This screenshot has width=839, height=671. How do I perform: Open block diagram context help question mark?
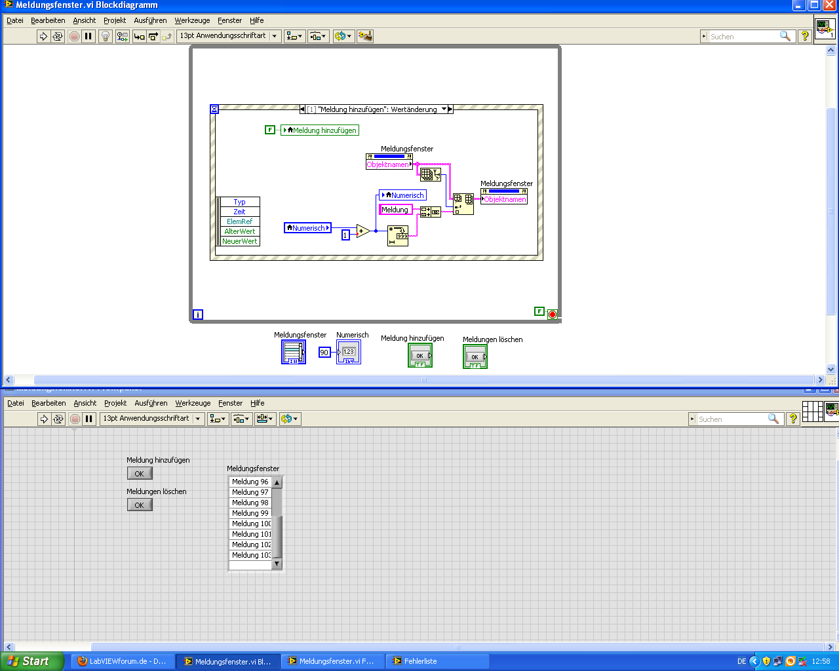click(x=805, y=36)
